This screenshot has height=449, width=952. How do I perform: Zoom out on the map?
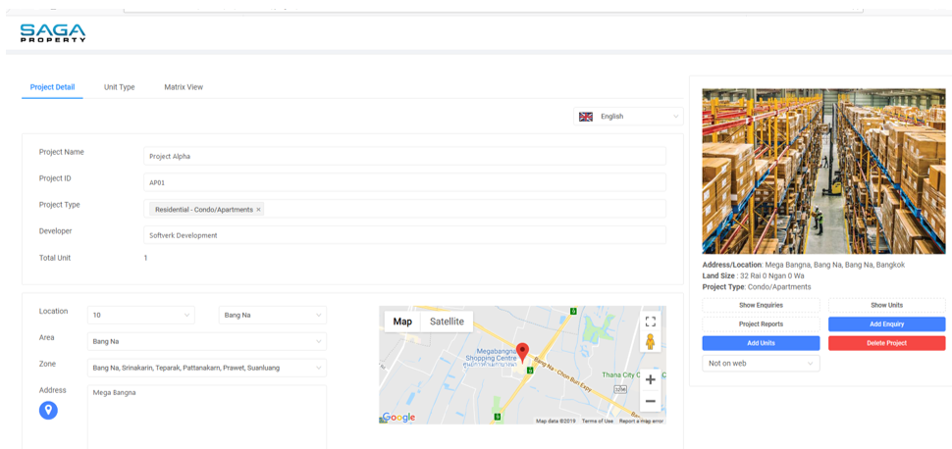point(650,401)
